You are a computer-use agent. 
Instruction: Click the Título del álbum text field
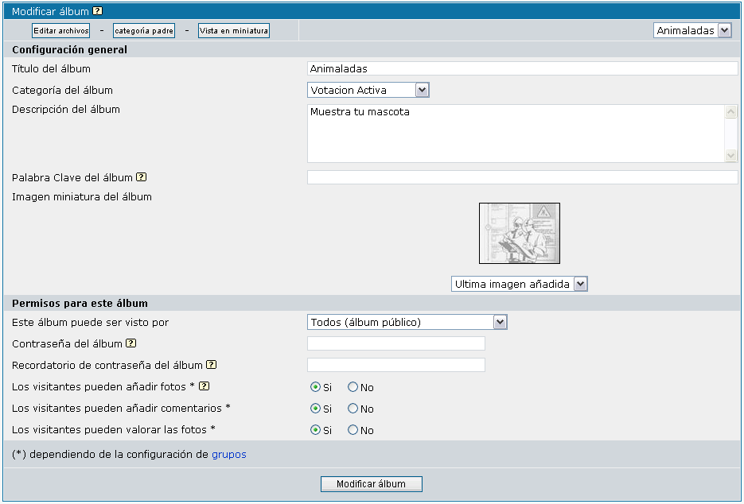pos(522,69)
